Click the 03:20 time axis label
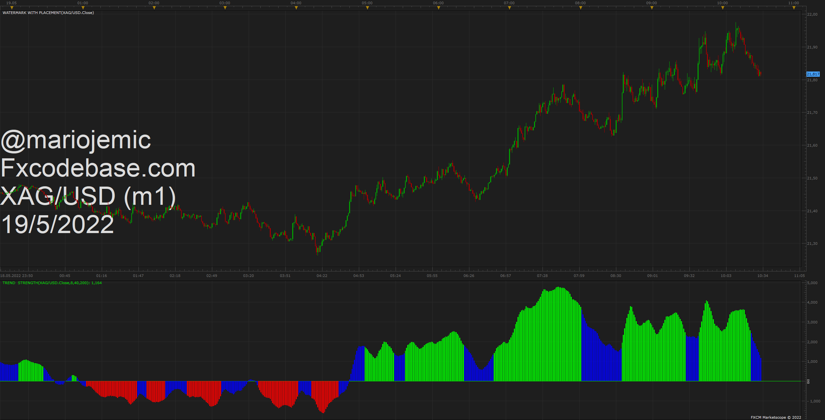 249,276
